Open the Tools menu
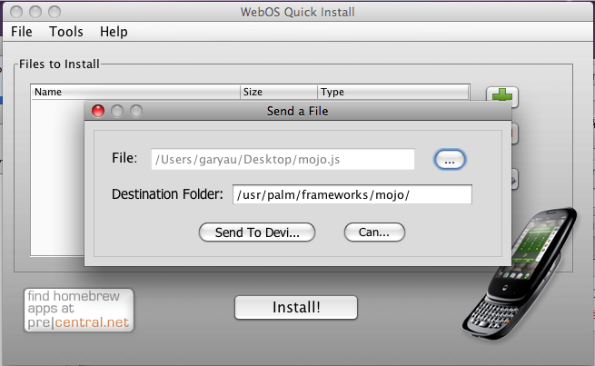The image size is (595, 366). (x=66, y=32)
